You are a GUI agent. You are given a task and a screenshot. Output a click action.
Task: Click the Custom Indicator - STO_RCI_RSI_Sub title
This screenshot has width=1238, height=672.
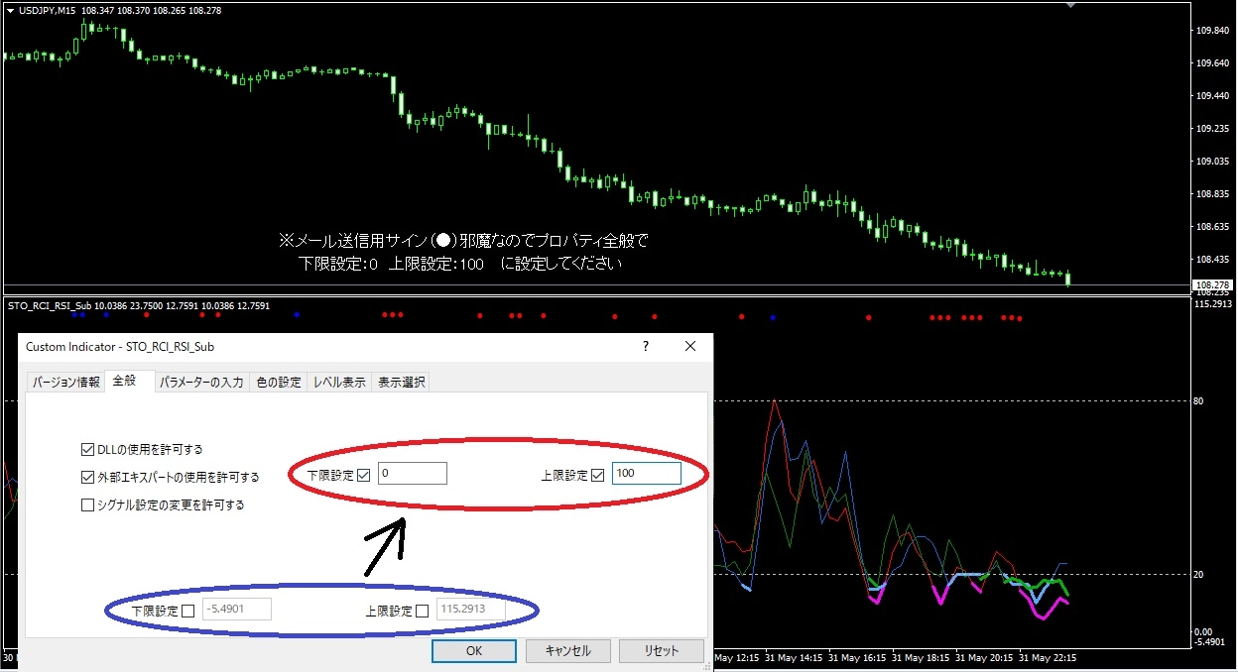tap(120, 347)
